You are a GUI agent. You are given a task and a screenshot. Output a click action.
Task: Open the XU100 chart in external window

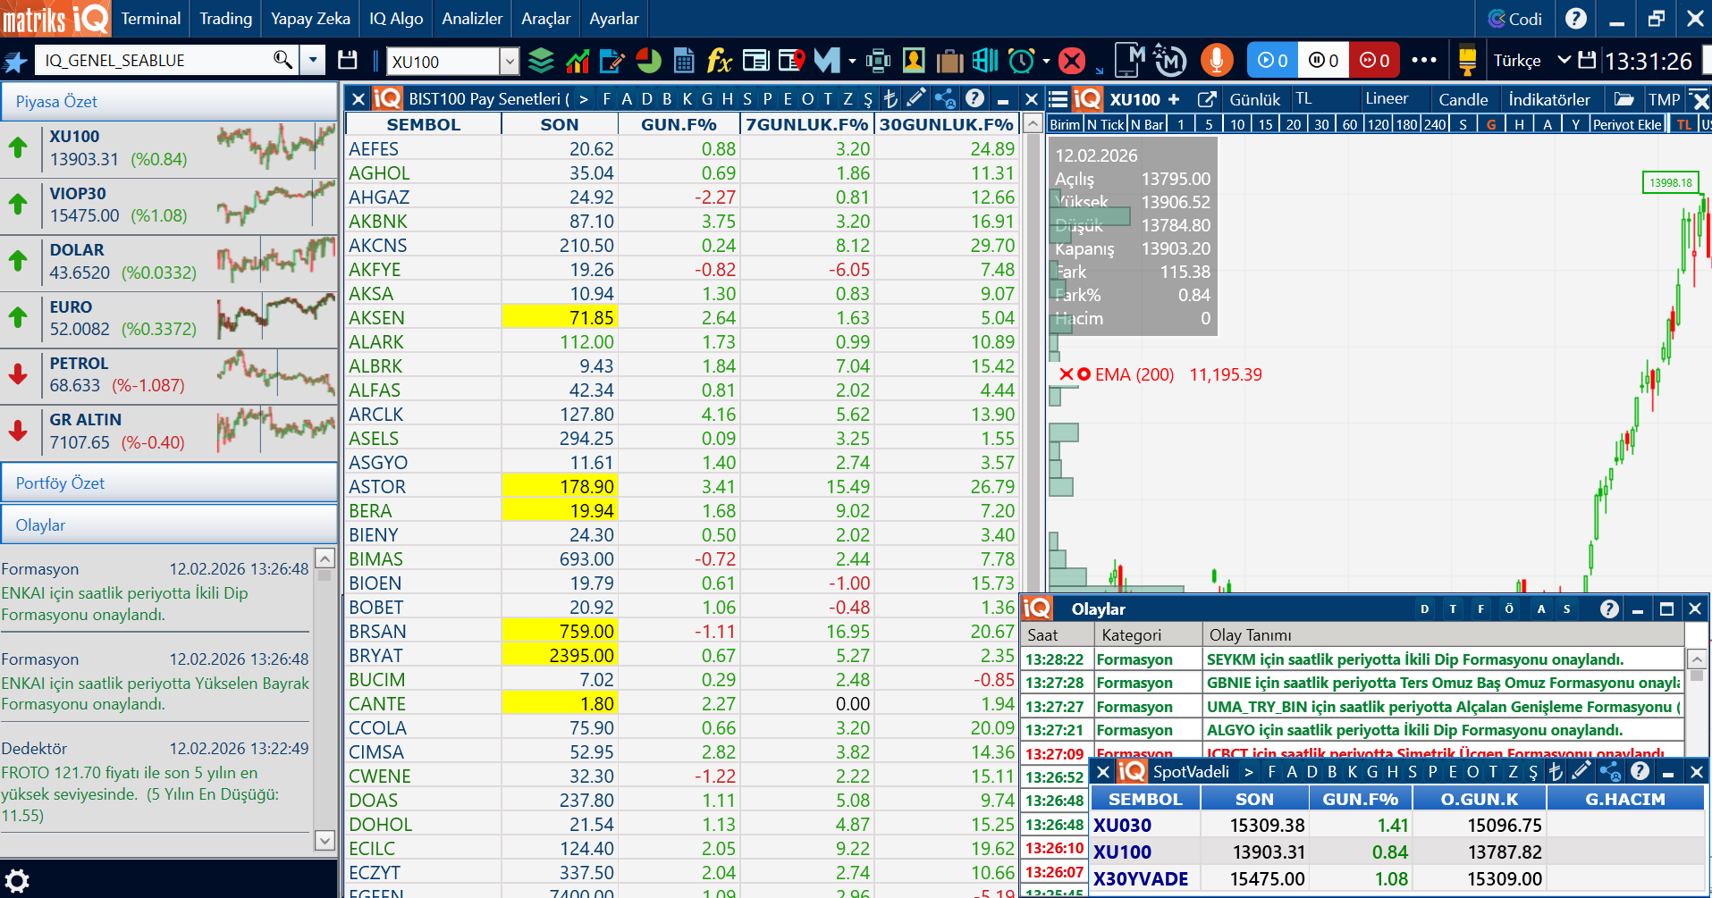(1207, 99)
